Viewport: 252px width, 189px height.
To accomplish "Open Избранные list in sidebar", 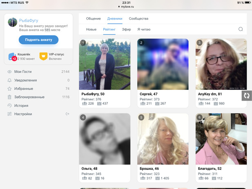I will coord(38,89).
